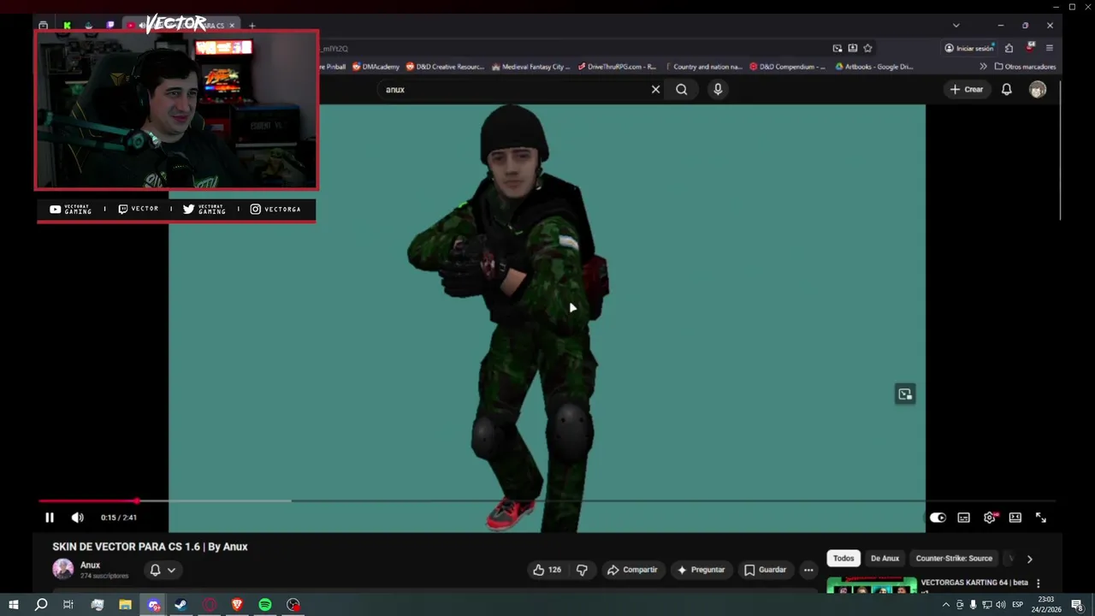Expand subscription notification bell dropdown

(163, 570)
